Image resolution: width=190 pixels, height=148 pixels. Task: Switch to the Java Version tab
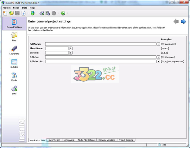coord(54,140)
